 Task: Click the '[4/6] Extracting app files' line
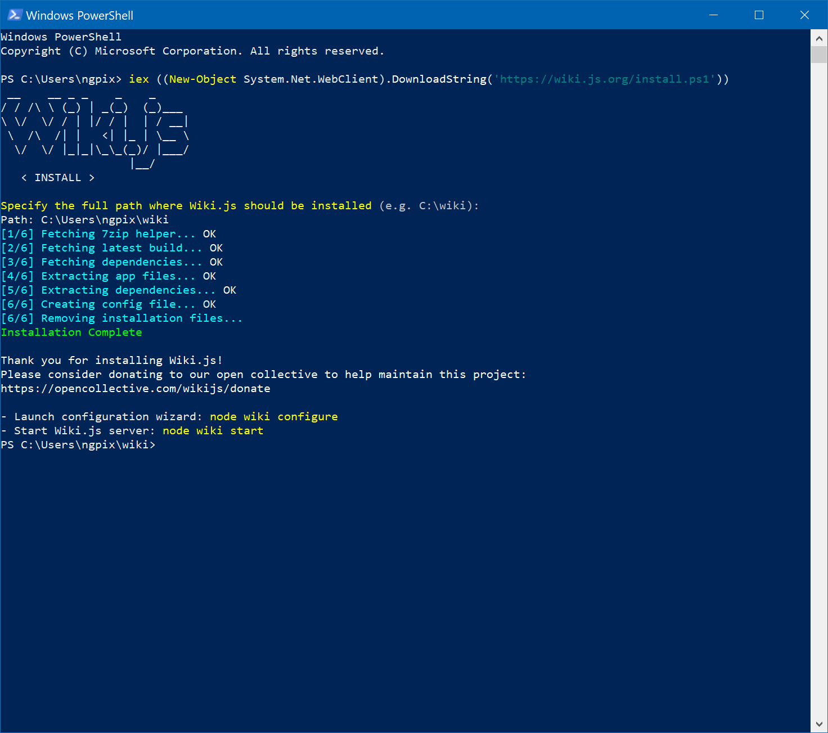point(109,276)
